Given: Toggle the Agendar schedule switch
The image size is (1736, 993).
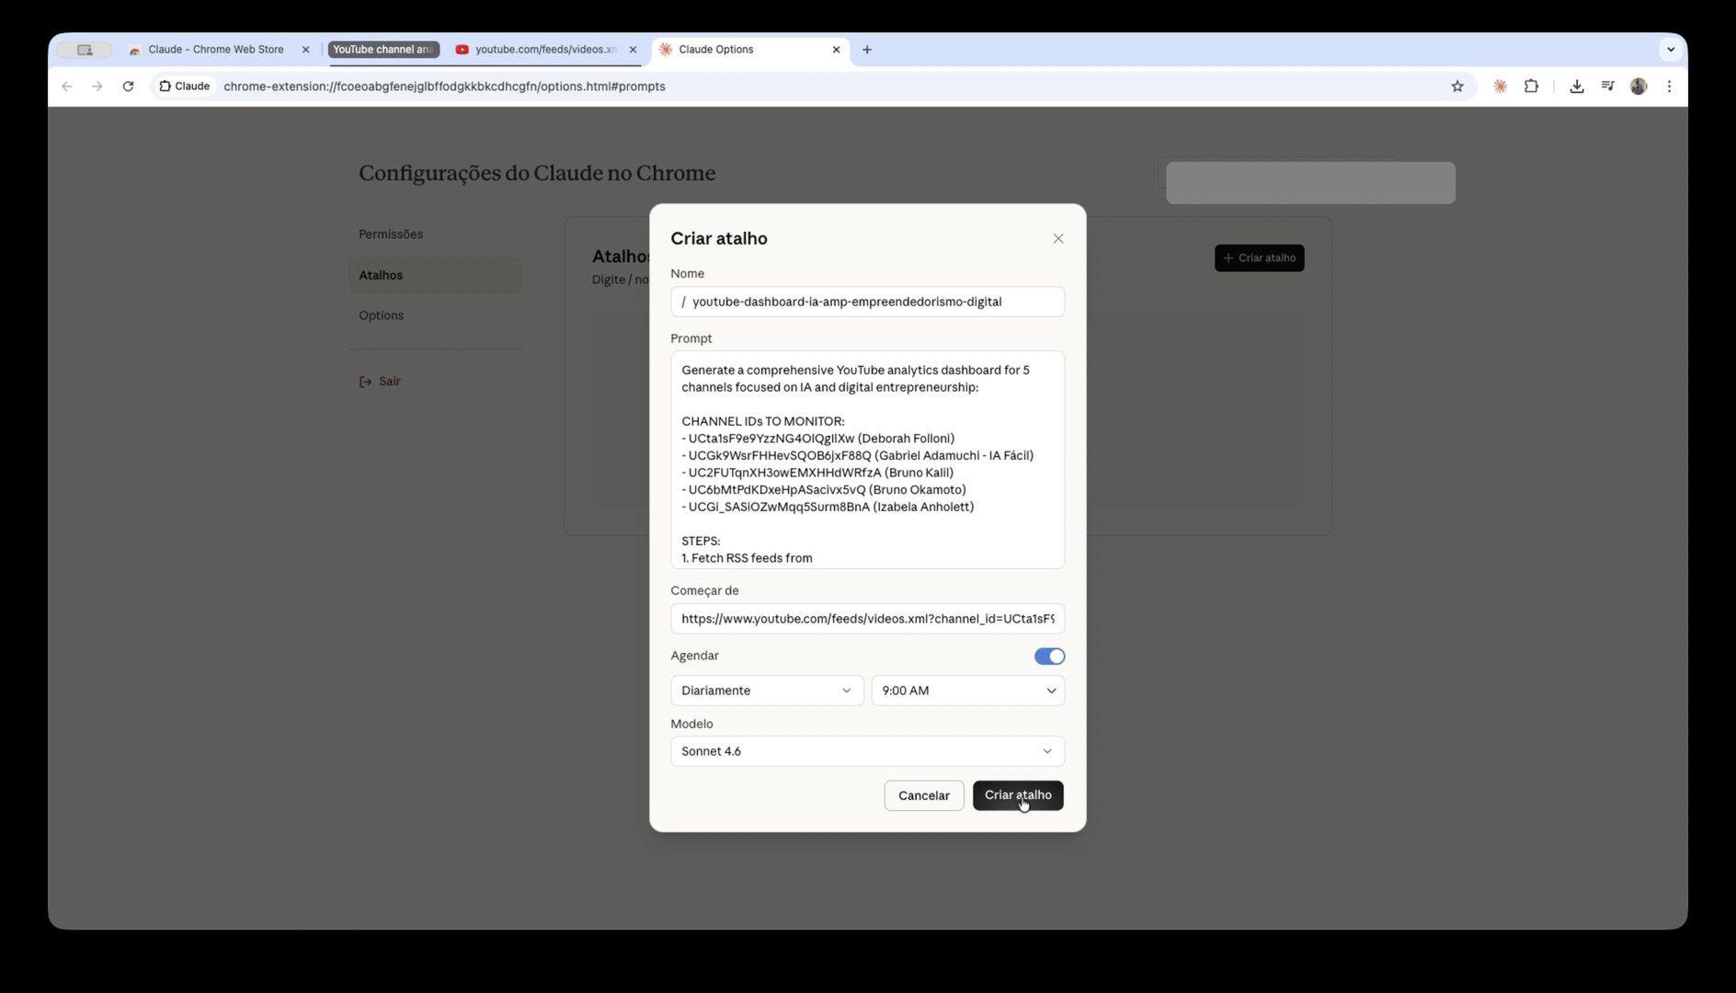Looking at the screenshot, I should pyautogui.click(x=1049, y=656).
